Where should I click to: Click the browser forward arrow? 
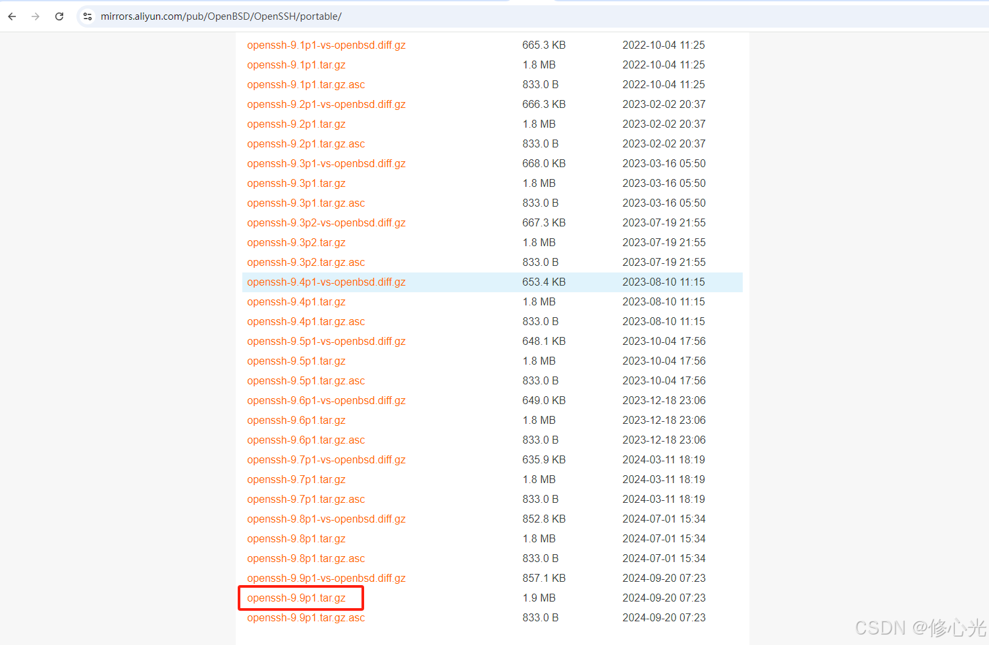36,16
